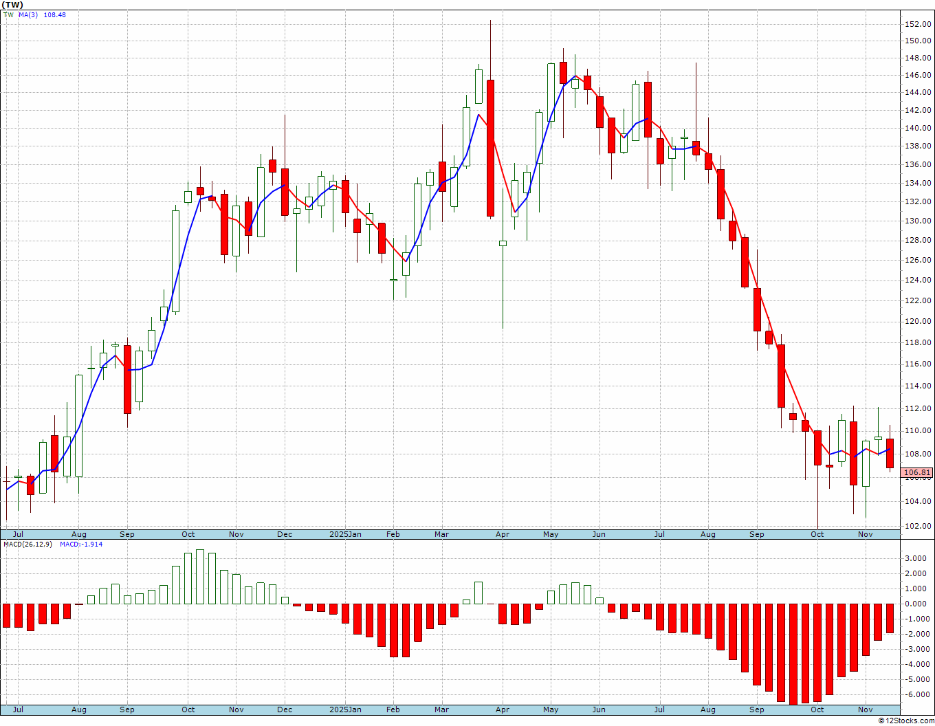Click 2025Jan on the MACD panel time axis
Image resolution: width=935 pixels, height=726 pixels.
pos(345,709)
